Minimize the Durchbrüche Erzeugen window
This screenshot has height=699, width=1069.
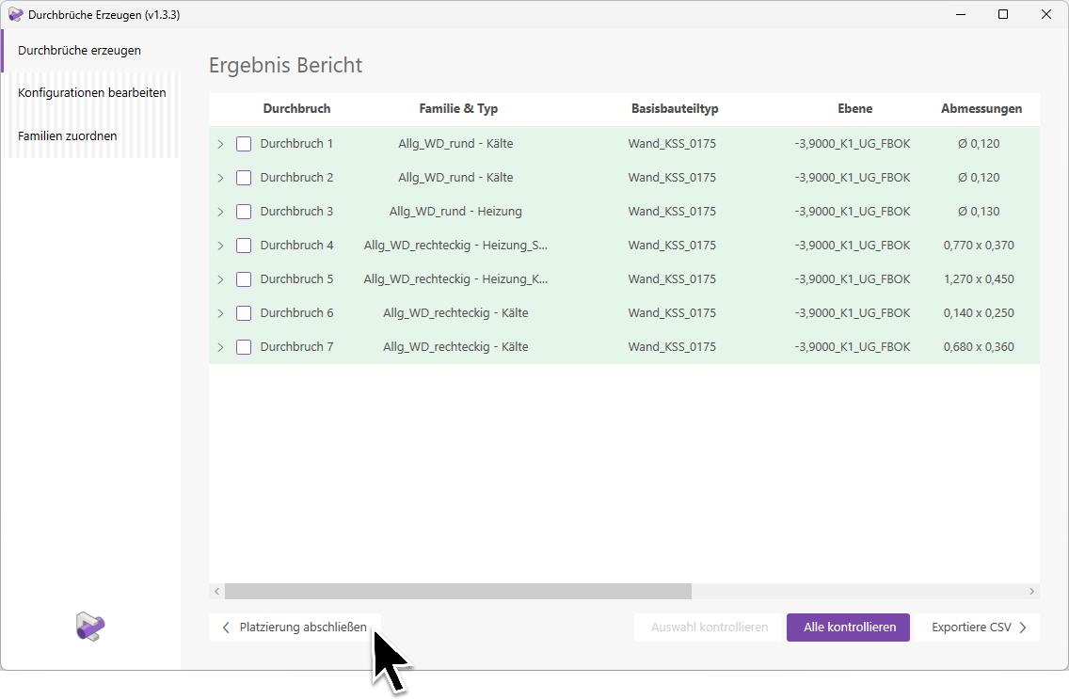tap(960, 14)
